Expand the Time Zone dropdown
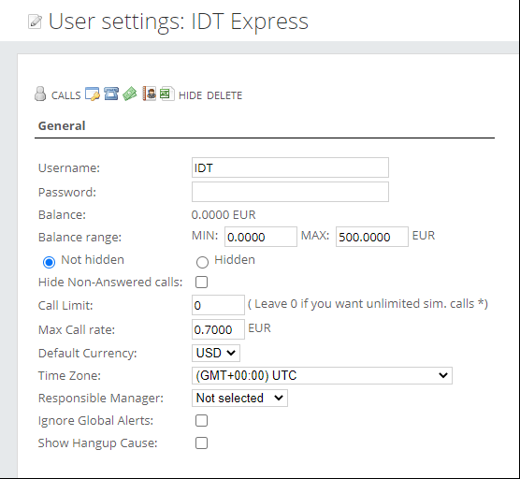Screen dimensions: 520x479 click(322, 375)
